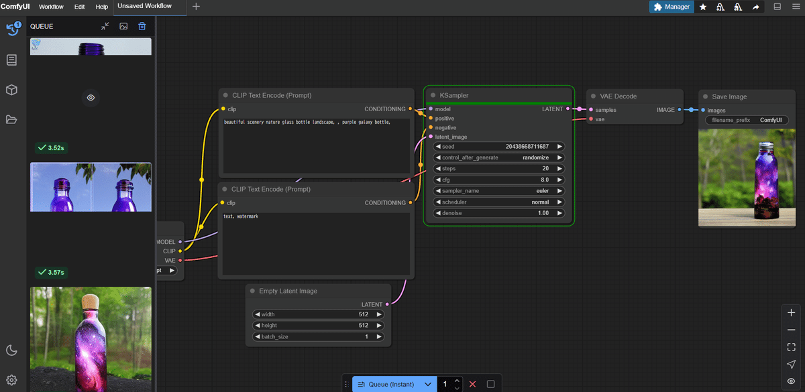Expand the Queue (Instant) mode dropdown arrow
This screenshot has height=392, width=805.
coord(428,385)
